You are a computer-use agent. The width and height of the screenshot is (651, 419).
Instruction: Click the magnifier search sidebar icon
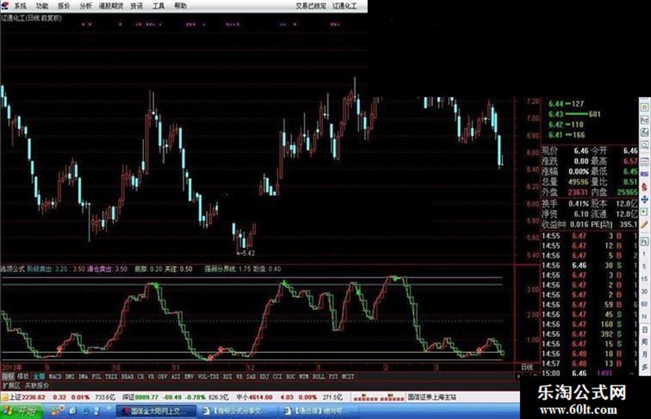click(x=645, y=145)
